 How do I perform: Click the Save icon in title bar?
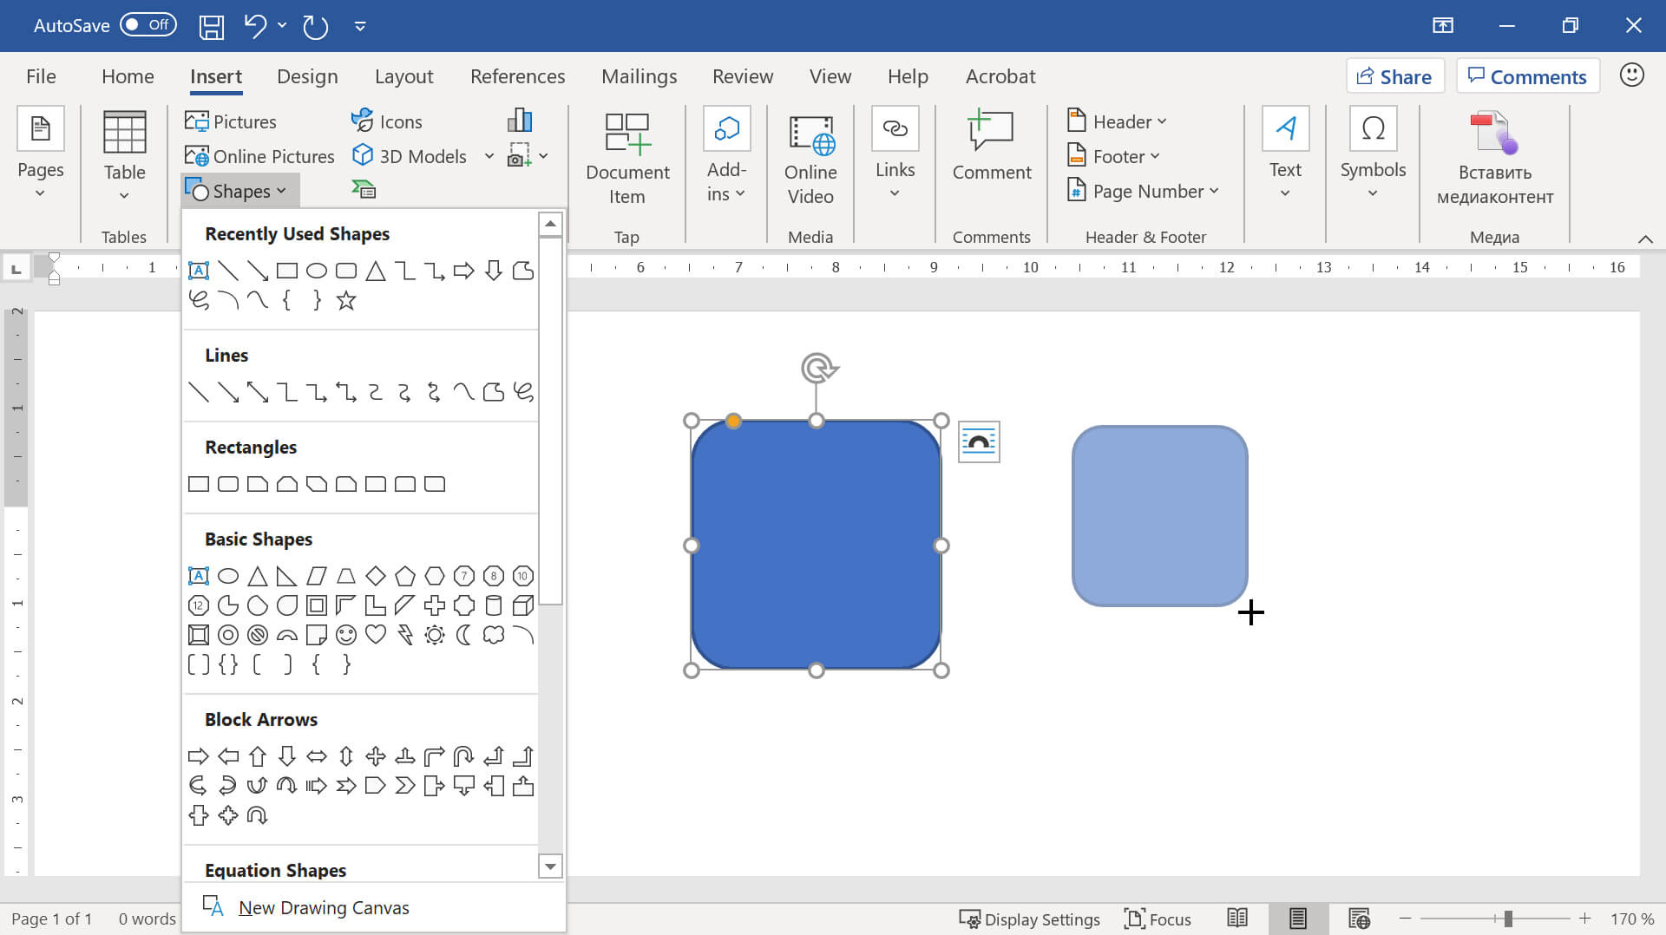point(211,26)
